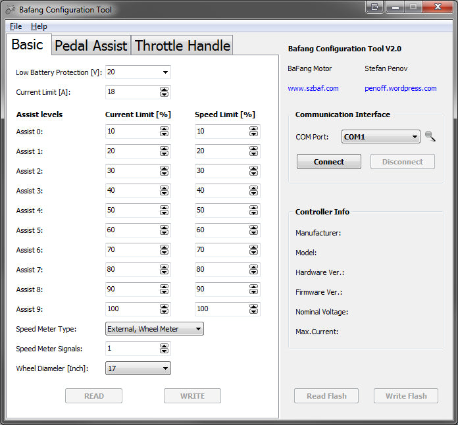Expand the Wheel Diameter dropdown

165,368
